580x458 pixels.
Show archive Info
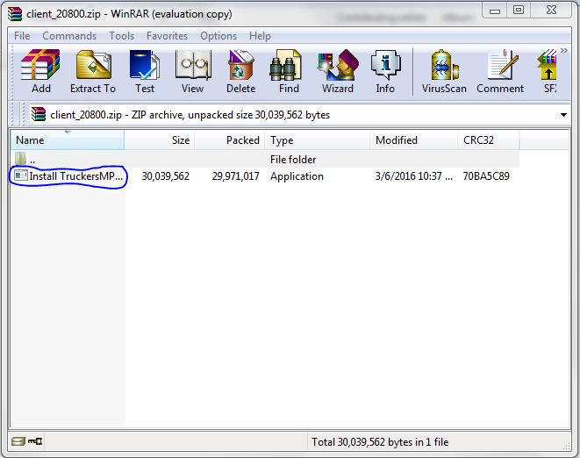tap(385, 71)
